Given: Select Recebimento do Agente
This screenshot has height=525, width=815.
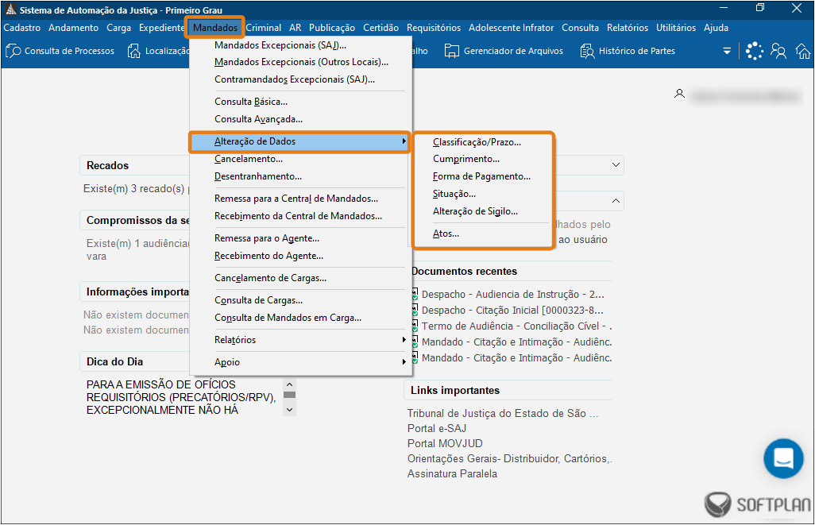Looking at the screenshot, I should (x=300, y=256).
